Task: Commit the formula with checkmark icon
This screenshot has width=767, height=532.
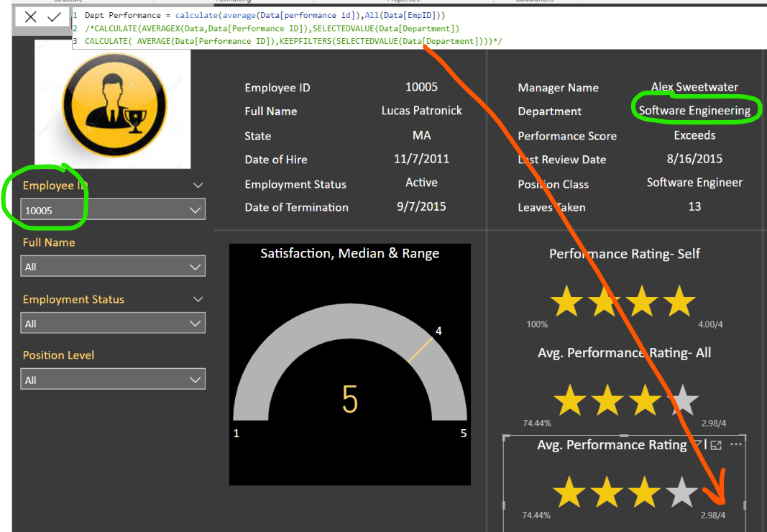Action: pyautogui.click(x=54, y=17)
